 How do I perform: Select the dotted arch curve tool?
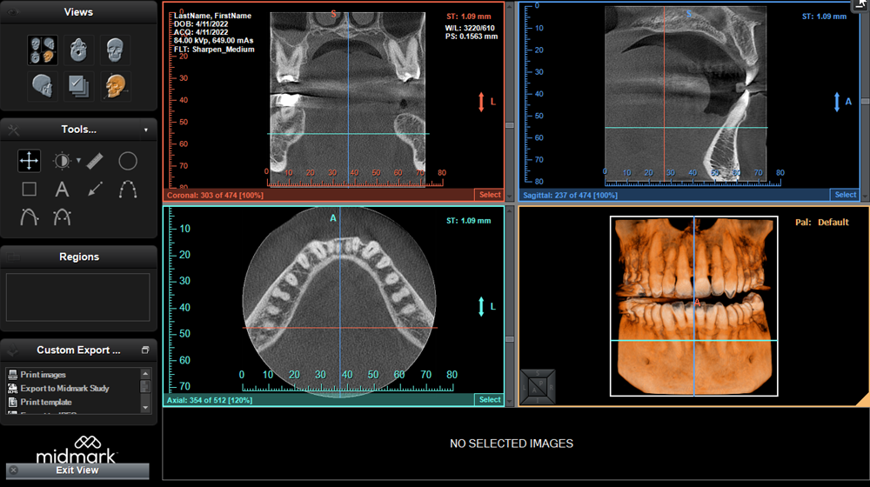pyautogui.click(x=128, y=189)
